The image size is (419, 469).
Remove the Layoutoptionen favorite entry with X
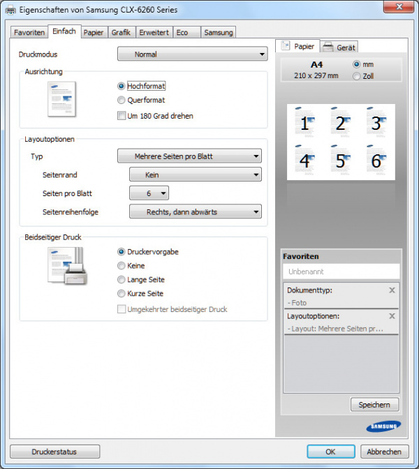(392, 316)
